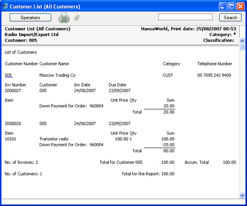
Task: Select invoice number 2000028
Action: pyautogui.click(x=13, y=124)
